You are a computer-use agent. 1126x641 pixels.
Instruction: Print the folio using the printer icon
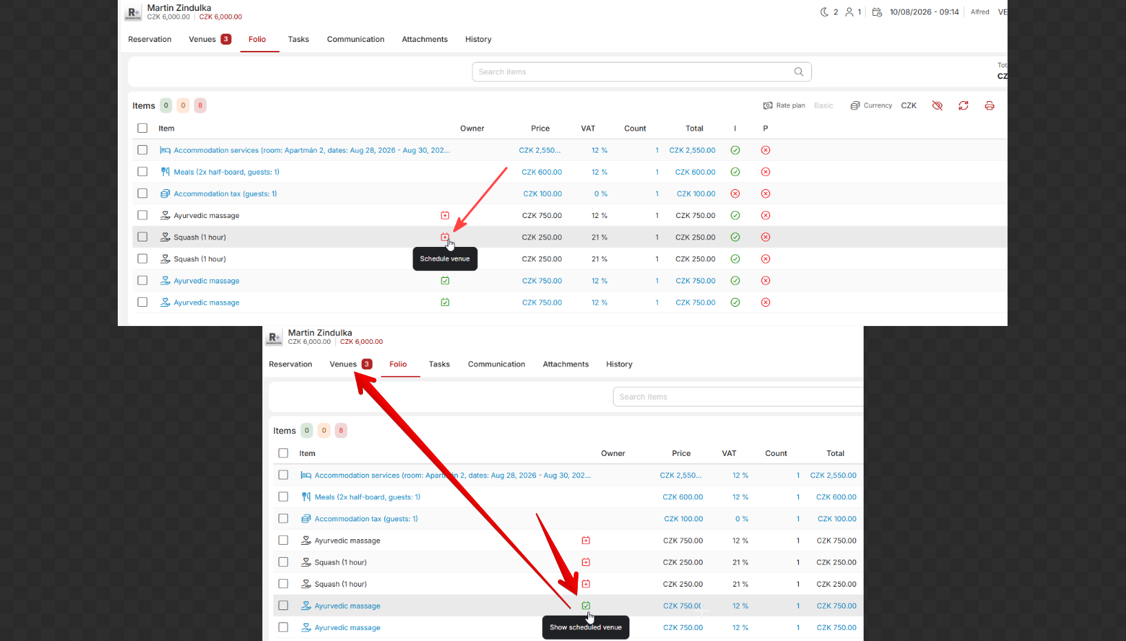pyautogui.click(x=990, y=106)
